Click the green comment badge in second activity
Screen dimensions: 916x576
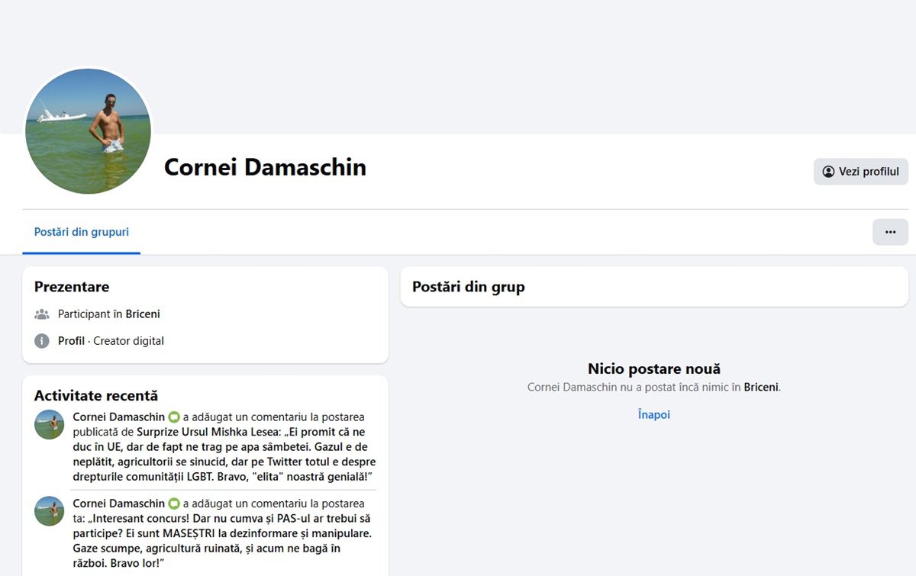click(x=174, y=504)
